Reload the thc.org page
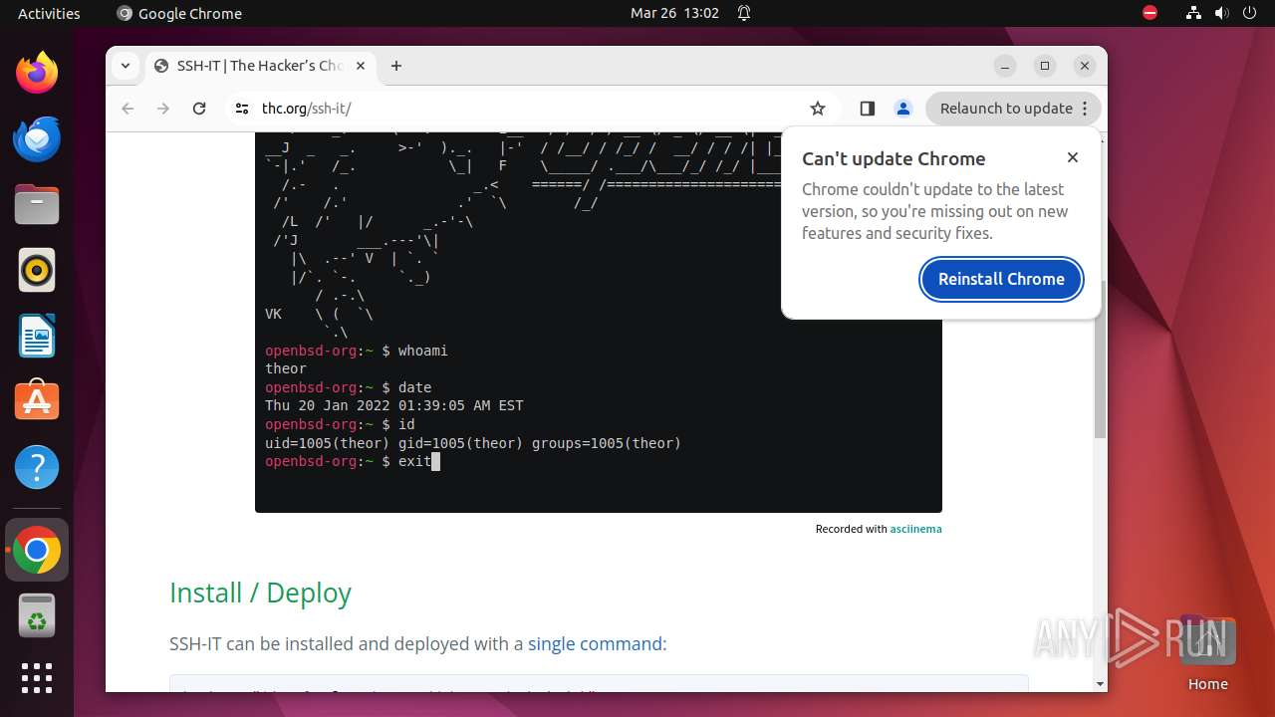1275x717 pixels. (199, 109)
